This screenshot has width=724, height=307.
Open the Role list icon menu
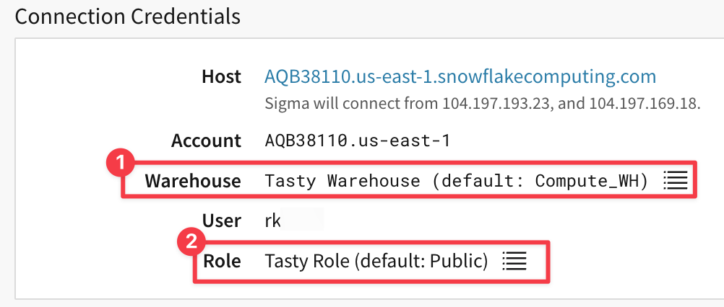pyautogui.click(x=514, y=260)
